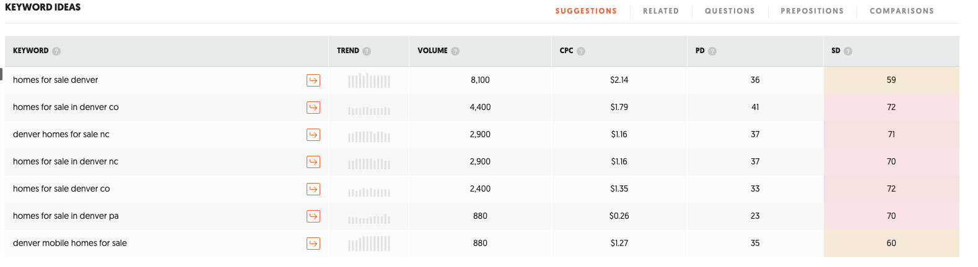Click the help icon beside PD header
This screenshot has width=978, height=267.
(x=712, y=51)
